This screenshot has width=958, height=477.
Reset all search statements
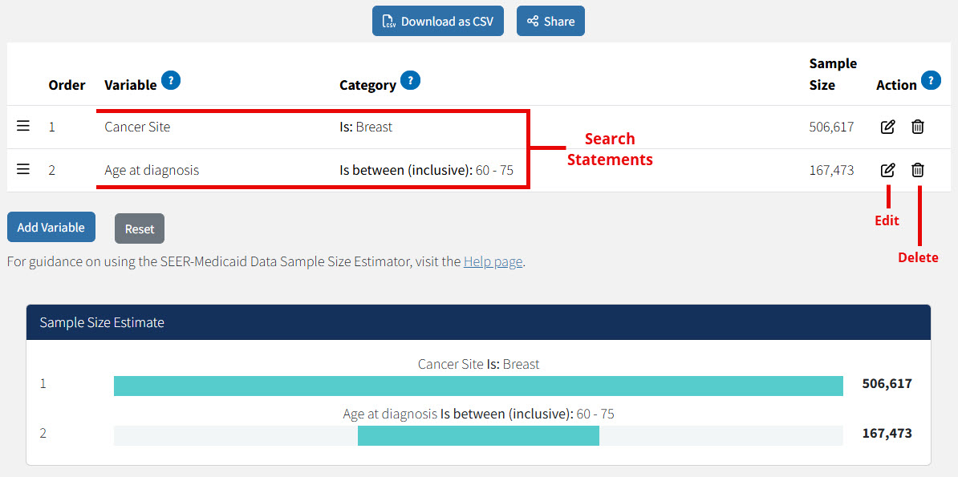pyautogui.click(x=139, y=228)
